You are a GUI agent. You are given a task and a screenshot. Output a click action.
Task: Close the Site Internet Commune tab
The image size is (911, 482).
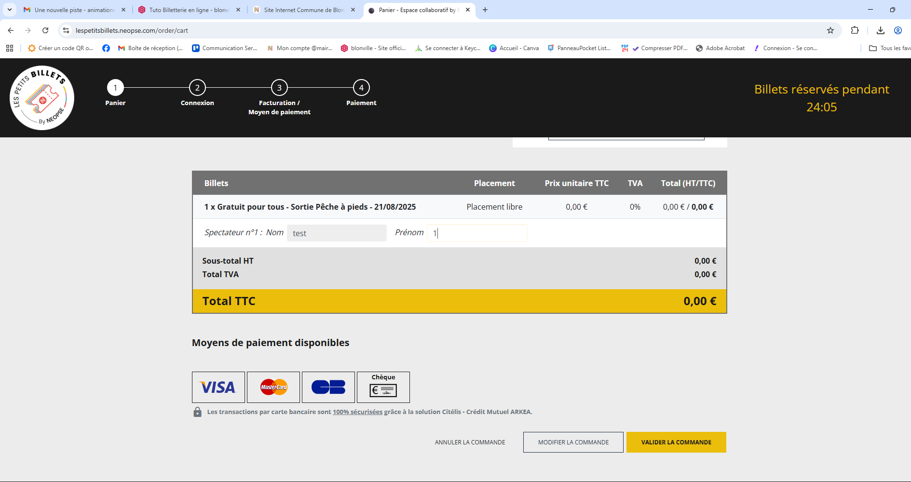(x=353, y=10)
